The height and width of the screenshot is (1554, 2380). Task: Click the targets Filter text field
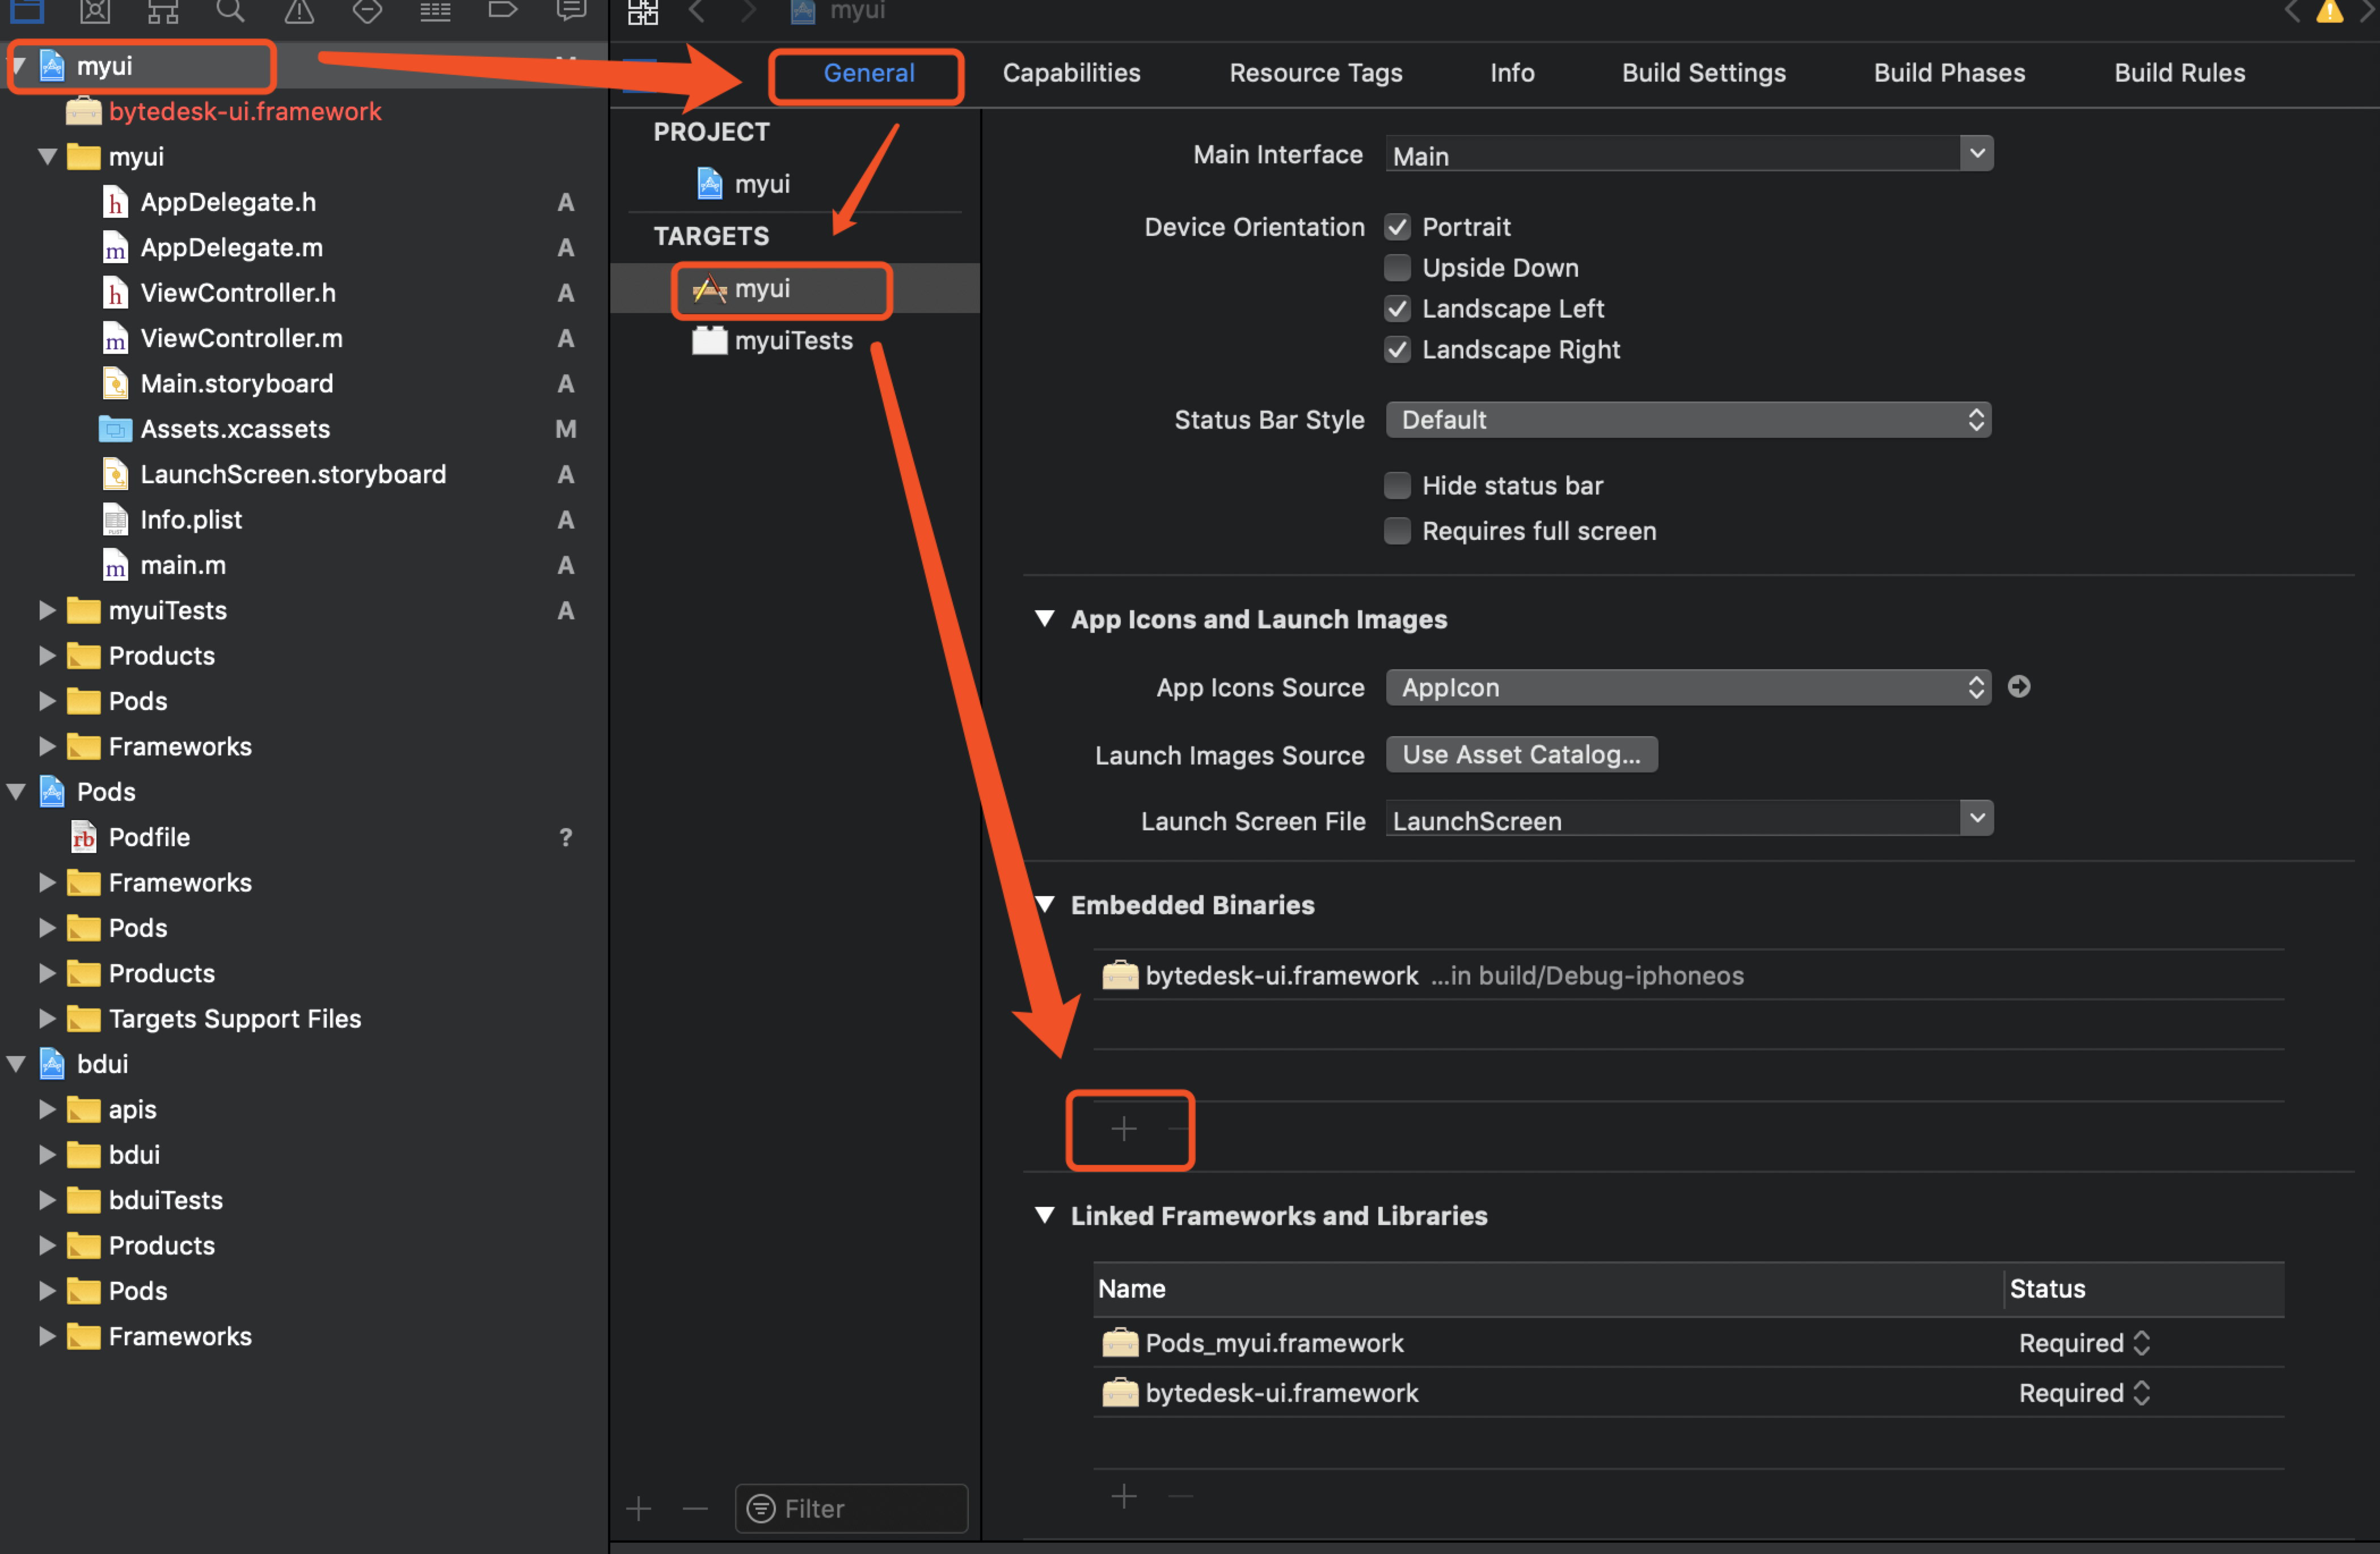851,1508
